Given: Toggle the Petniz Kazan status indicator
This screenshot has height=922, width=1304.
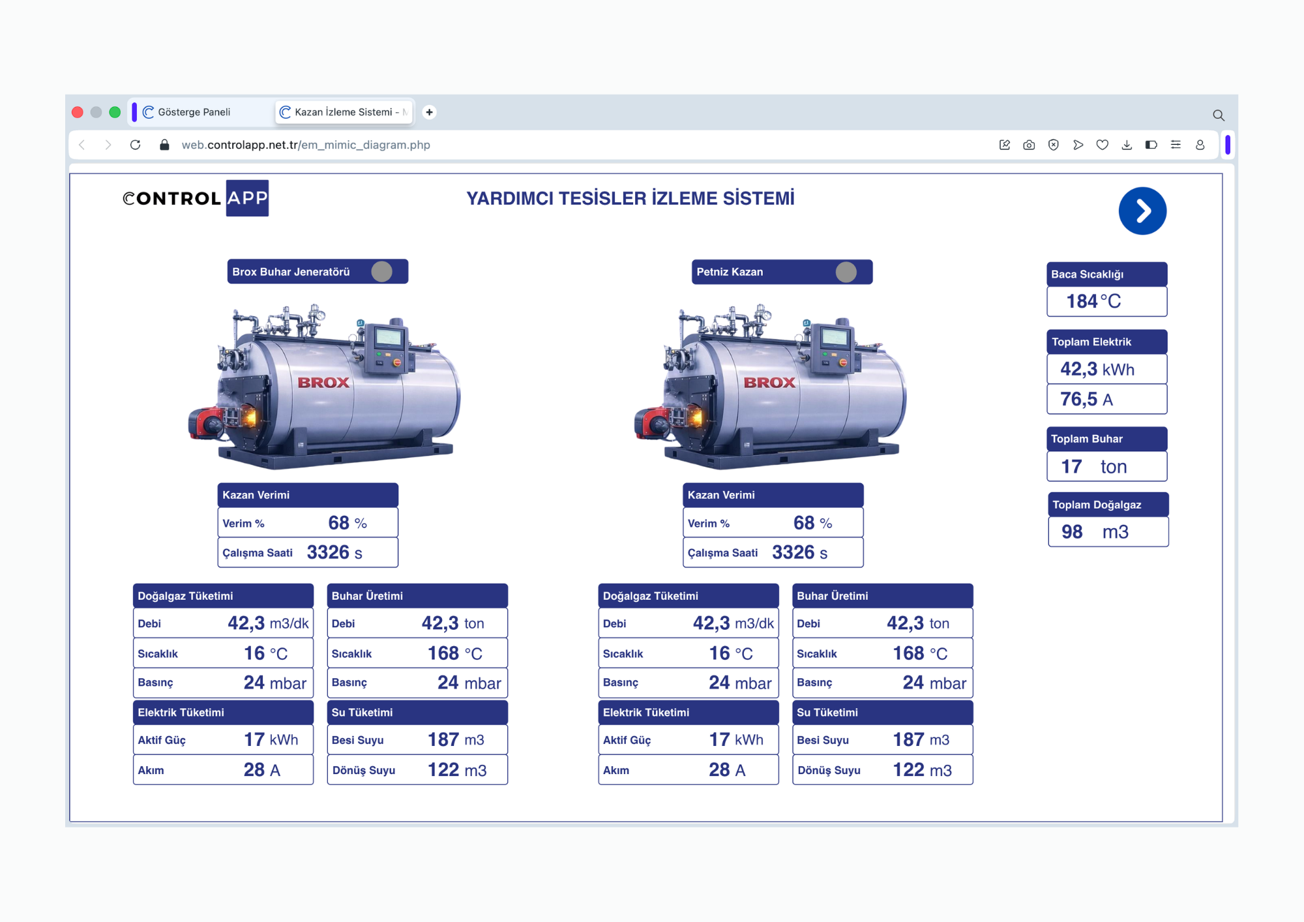Looking at the screenshot, I should tap(846, 272).
